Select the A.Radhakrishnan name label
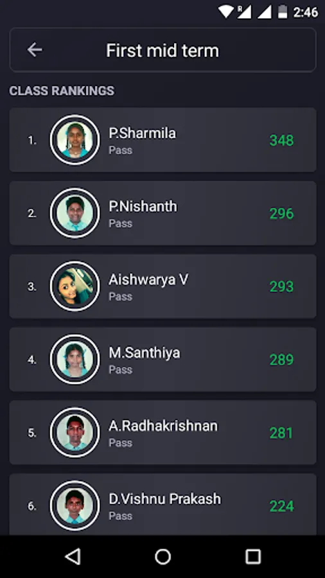This screenshot has height=578, width=325. [x=163, y=426]
